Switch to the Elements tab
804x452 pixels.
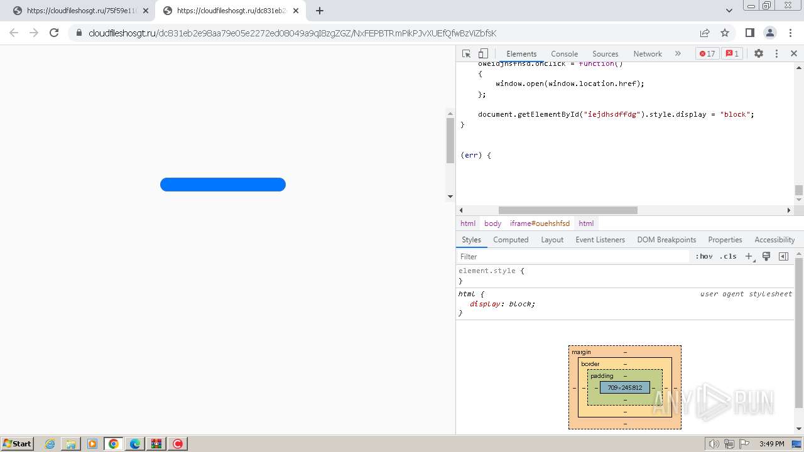point(521,53)
